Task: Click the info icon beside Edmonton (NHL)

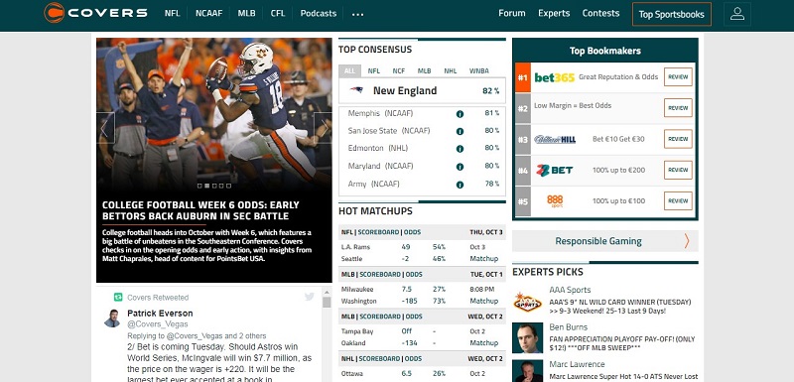Action: tap(460, 149)
